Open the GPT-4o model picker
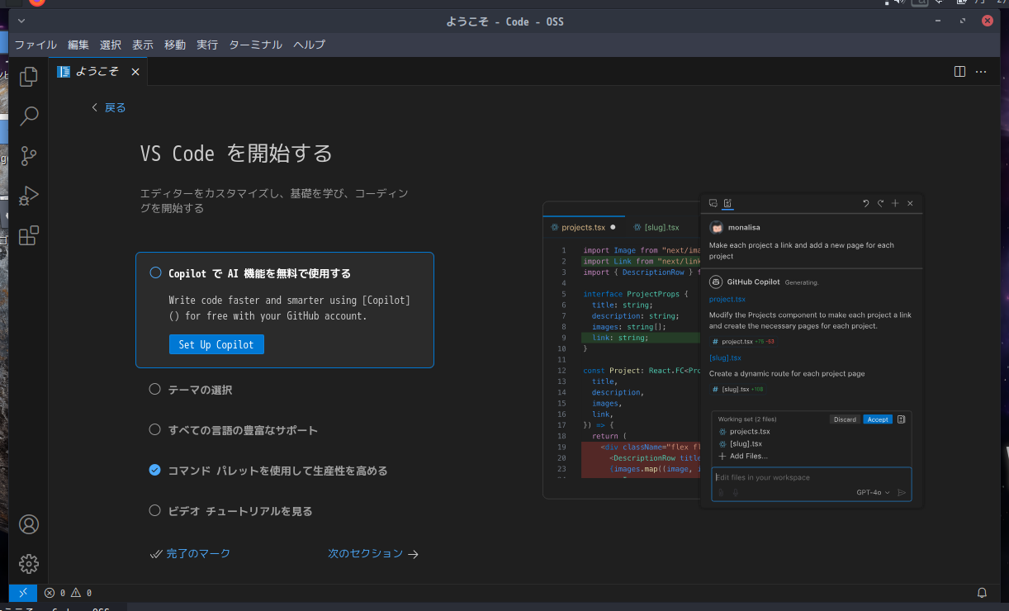The image size is (1009, 611). pos(870,490)
